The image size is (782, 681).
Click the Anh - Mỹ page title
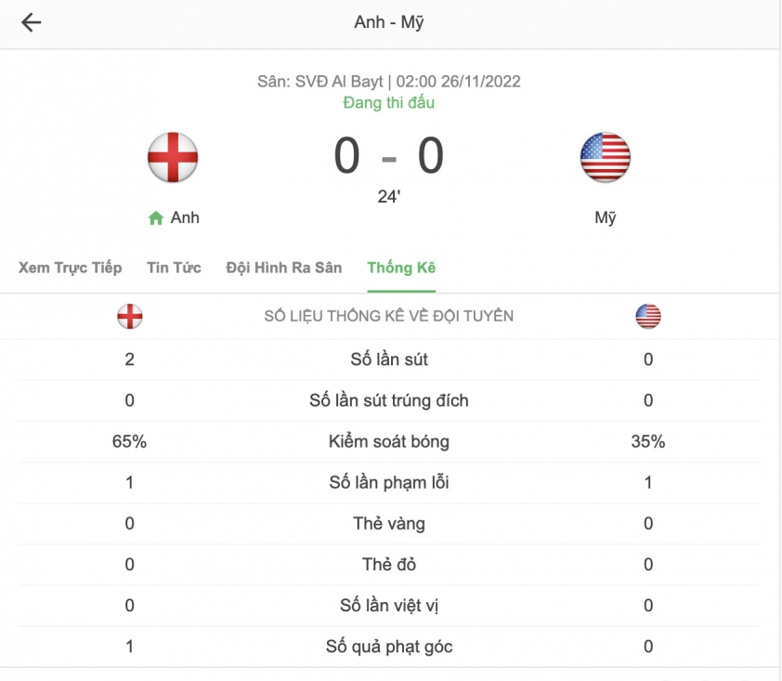389,22
